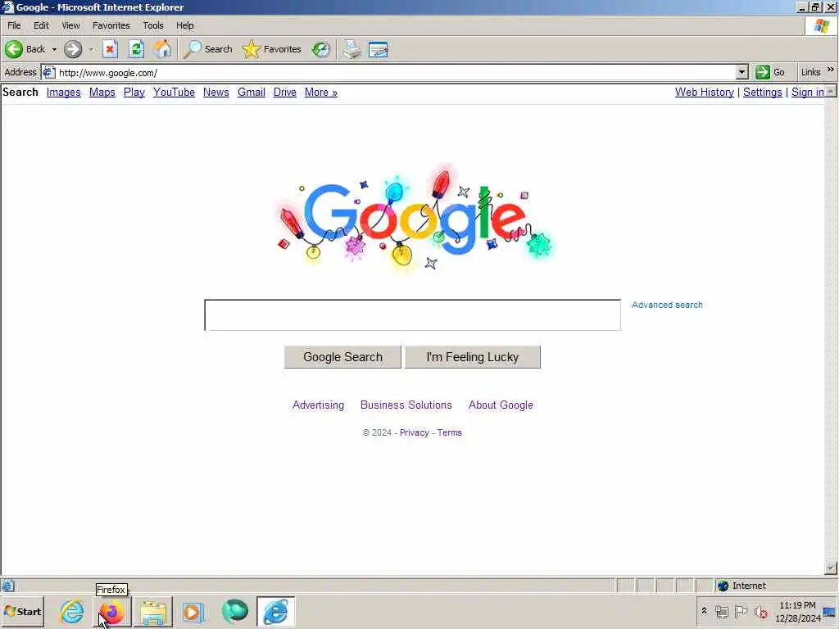Open the Images link
This screenshot has height=629, width=839.
coord(64,92)
